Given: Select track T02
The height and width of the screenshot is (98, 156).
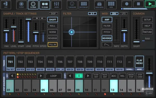Looking at the screenshot, I should (20, 62).
